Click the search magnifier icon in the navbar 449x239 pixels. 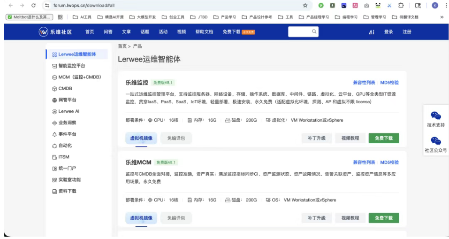point(314,31)
